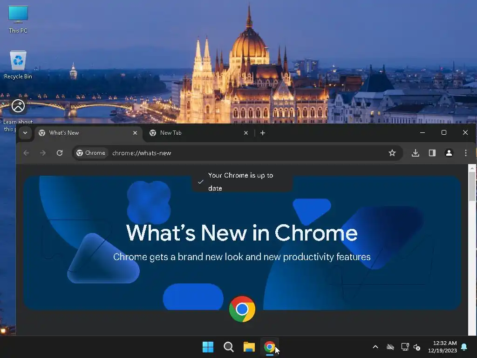
Task: Open the Windows Start menu
Action: [208, 347]
